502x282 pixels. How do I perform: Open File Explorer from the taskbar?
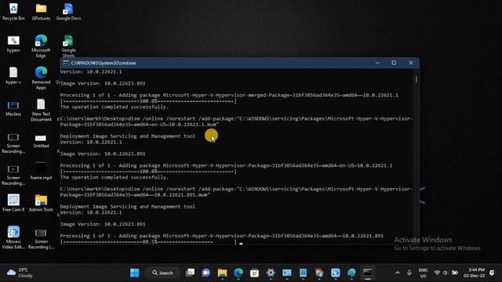click(222, 273)
